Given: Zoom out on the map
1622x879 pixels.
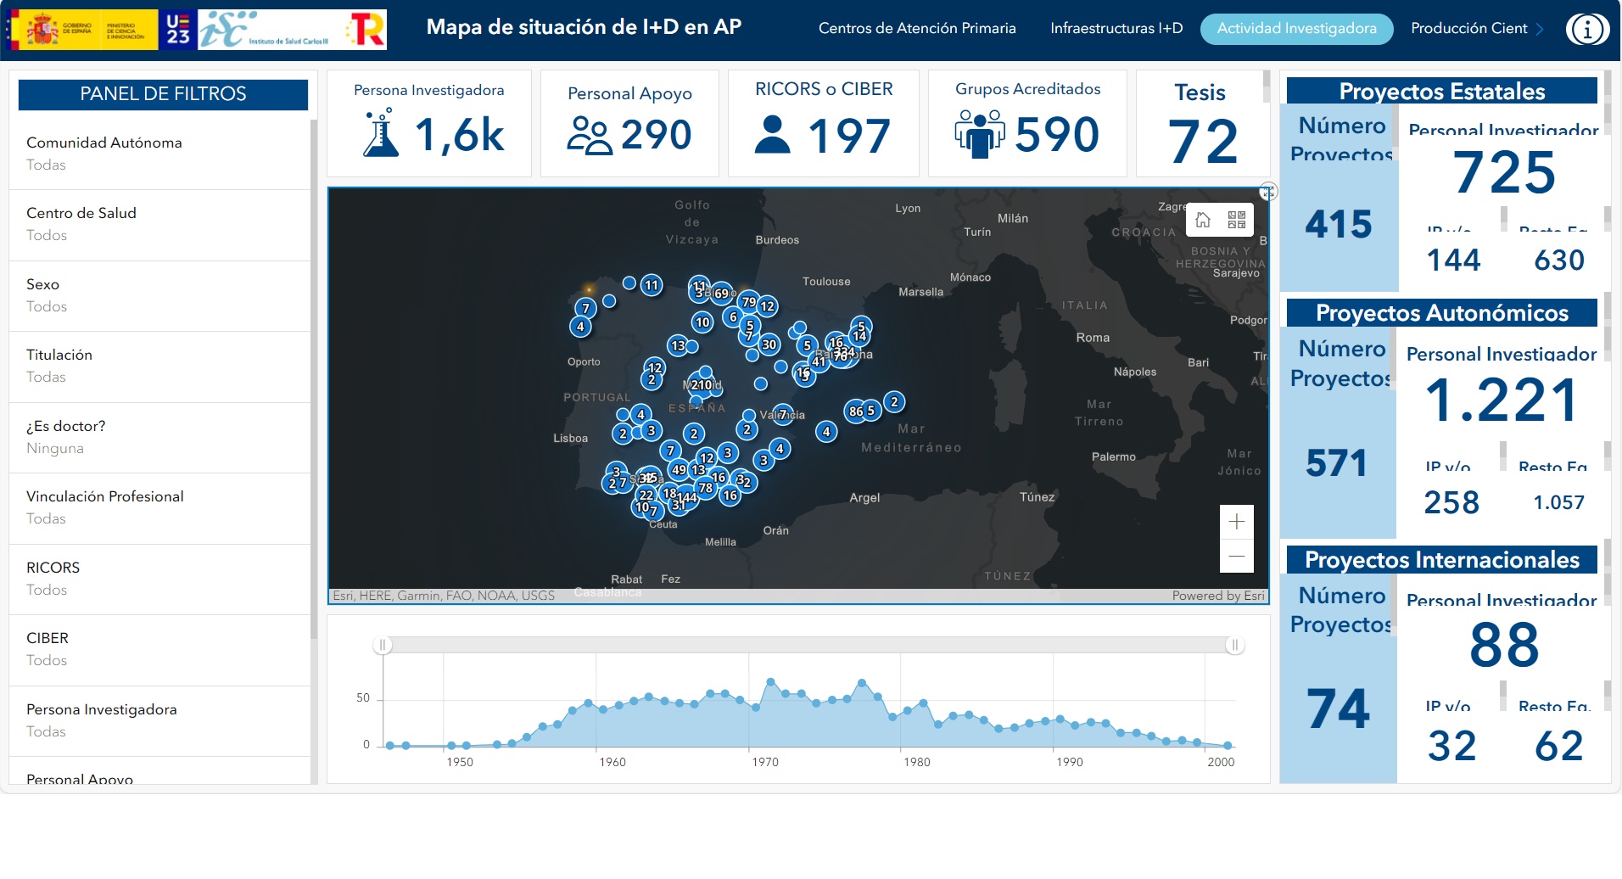Looking at the screenshot, I should point(1236,556).
